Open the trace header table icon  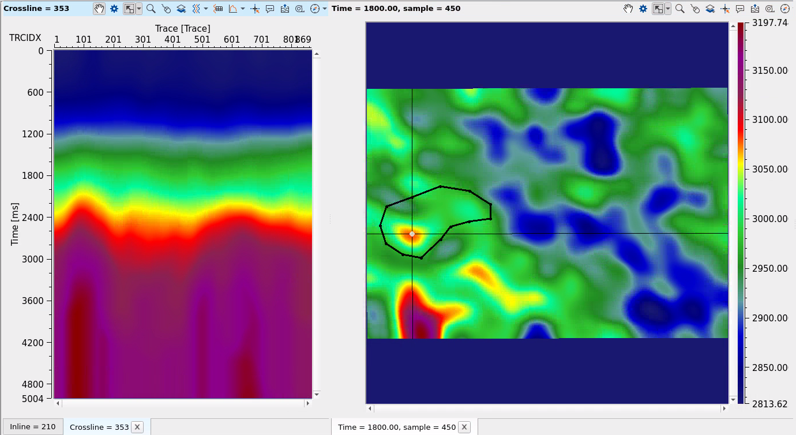(218, 9)
